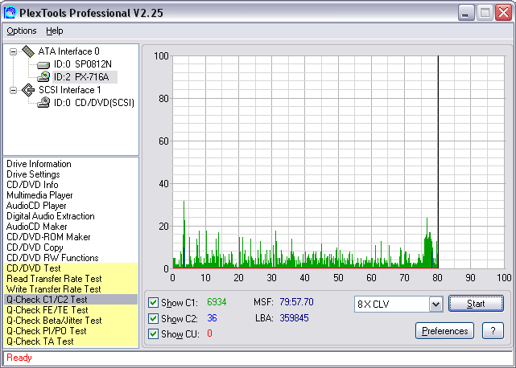
Task: Click the PlexTools app icon in title bar
Action: 10,13
